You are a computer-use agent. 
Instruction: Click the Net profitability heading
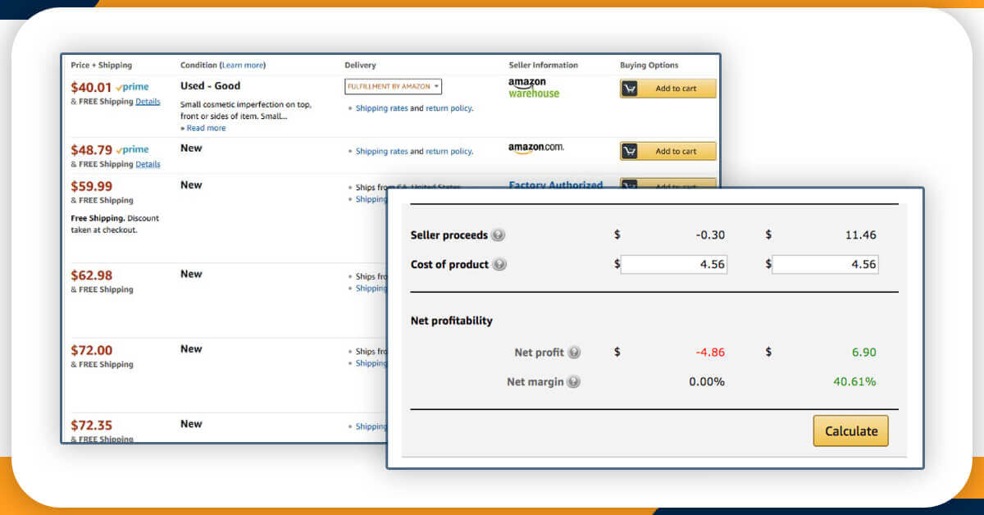[452, 321]
